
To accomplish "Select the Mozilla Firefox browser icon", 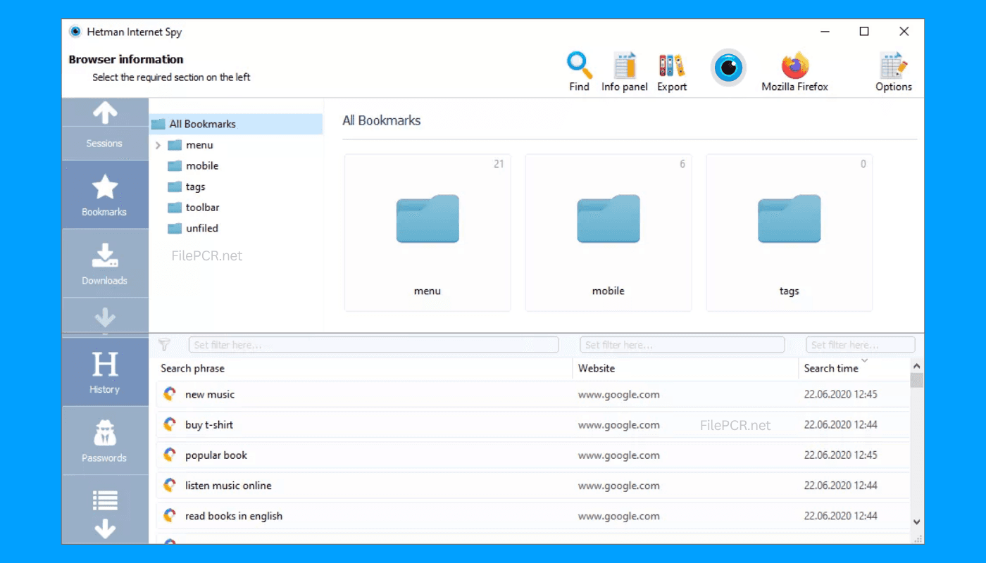I will tap(794, 71).
